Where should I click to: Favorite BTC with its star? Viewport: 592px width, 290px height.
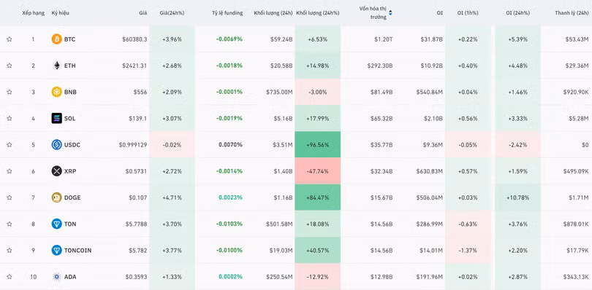coord(10,39)
